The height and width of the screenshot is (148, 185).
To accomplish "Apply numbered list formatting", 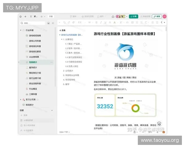I will point(137,23).
